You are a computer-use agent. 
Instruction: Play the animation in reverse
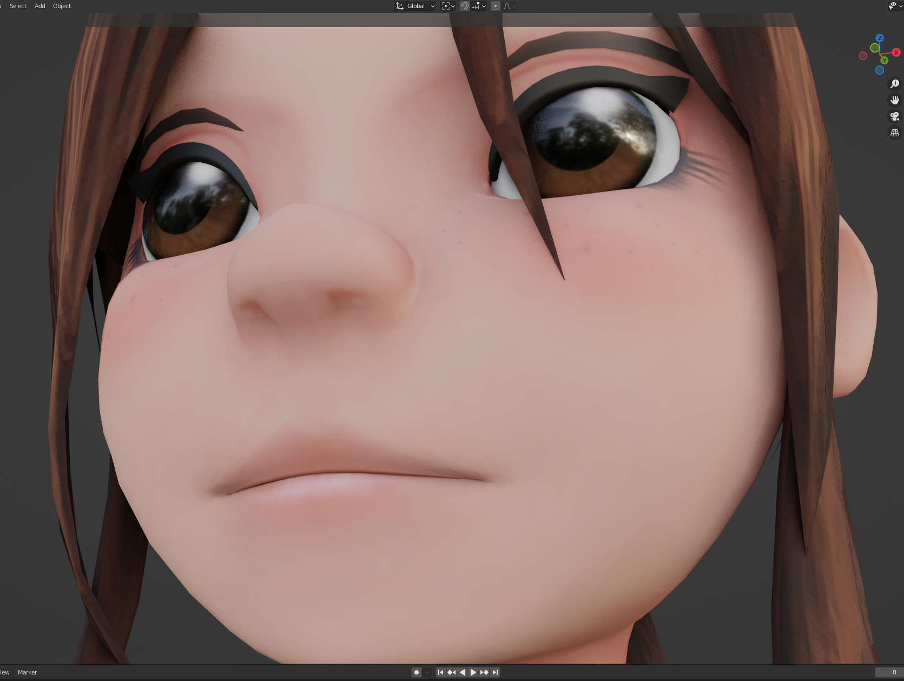point(463,672)
